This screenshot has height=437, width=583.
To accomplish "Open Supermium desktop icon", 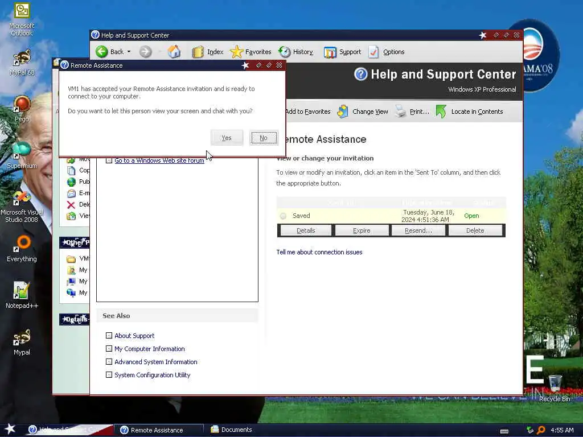I will 22,155.
